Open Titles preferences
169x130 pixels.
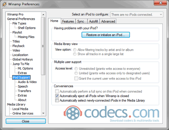click(16, 41)
